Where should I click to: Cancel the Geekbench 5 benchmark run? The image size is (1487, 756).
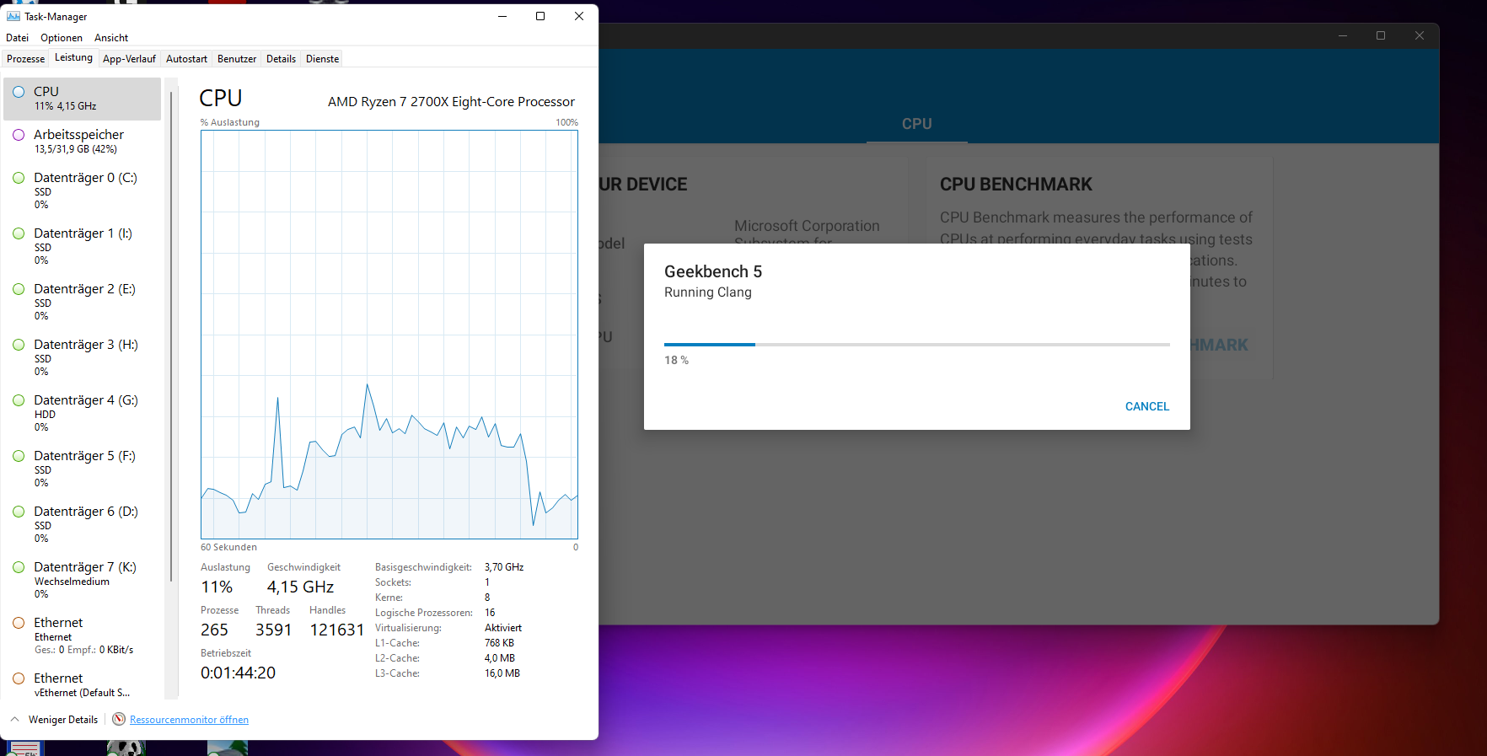click(x=1147, y=406)
